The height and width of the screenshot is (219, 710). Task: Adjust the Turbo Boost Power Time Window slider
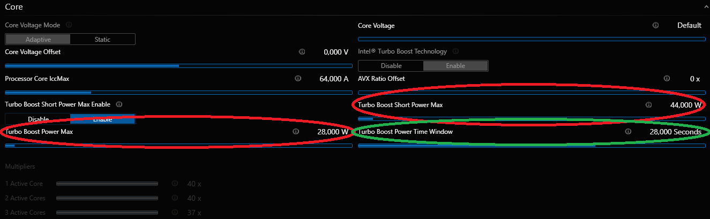(x=531, y=145)
